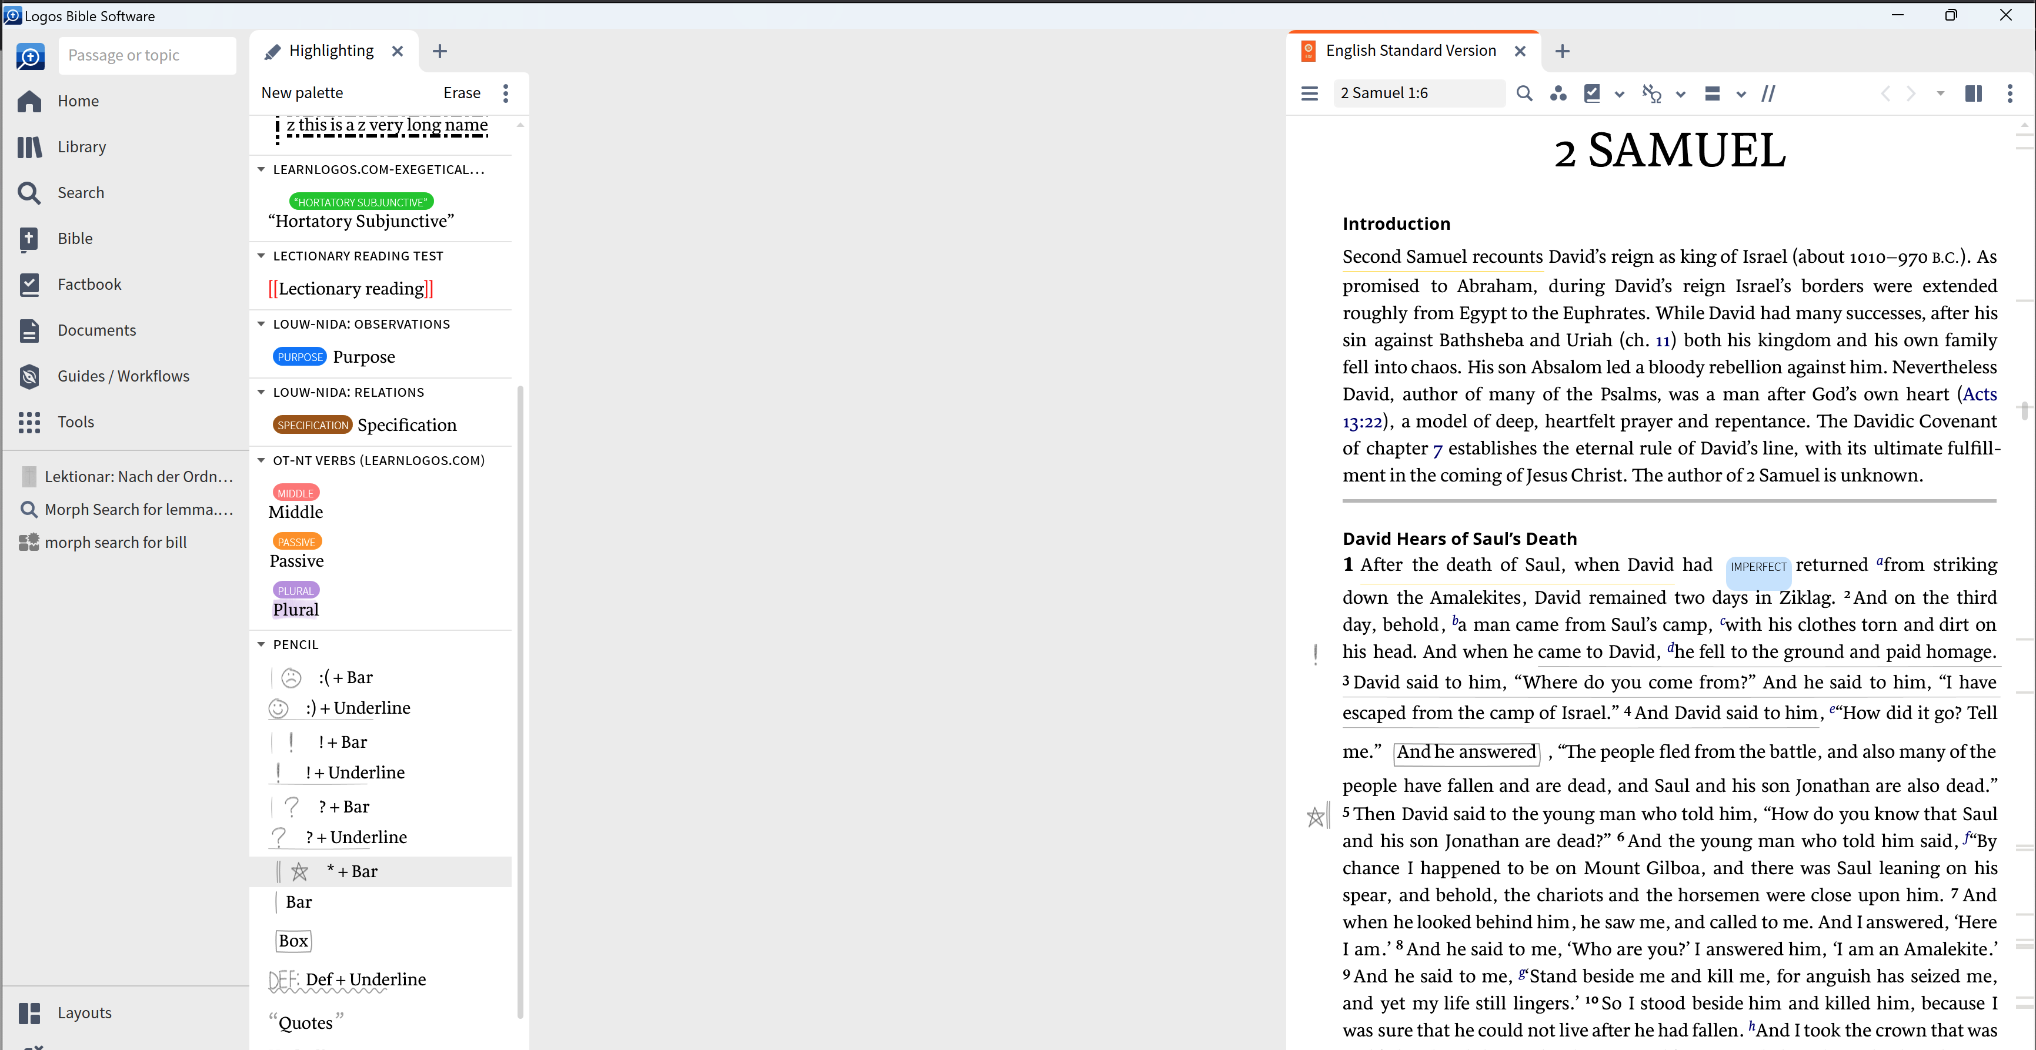Click the parallel resources icon
The image size is (2036, 1050).
click(1712, 93)
